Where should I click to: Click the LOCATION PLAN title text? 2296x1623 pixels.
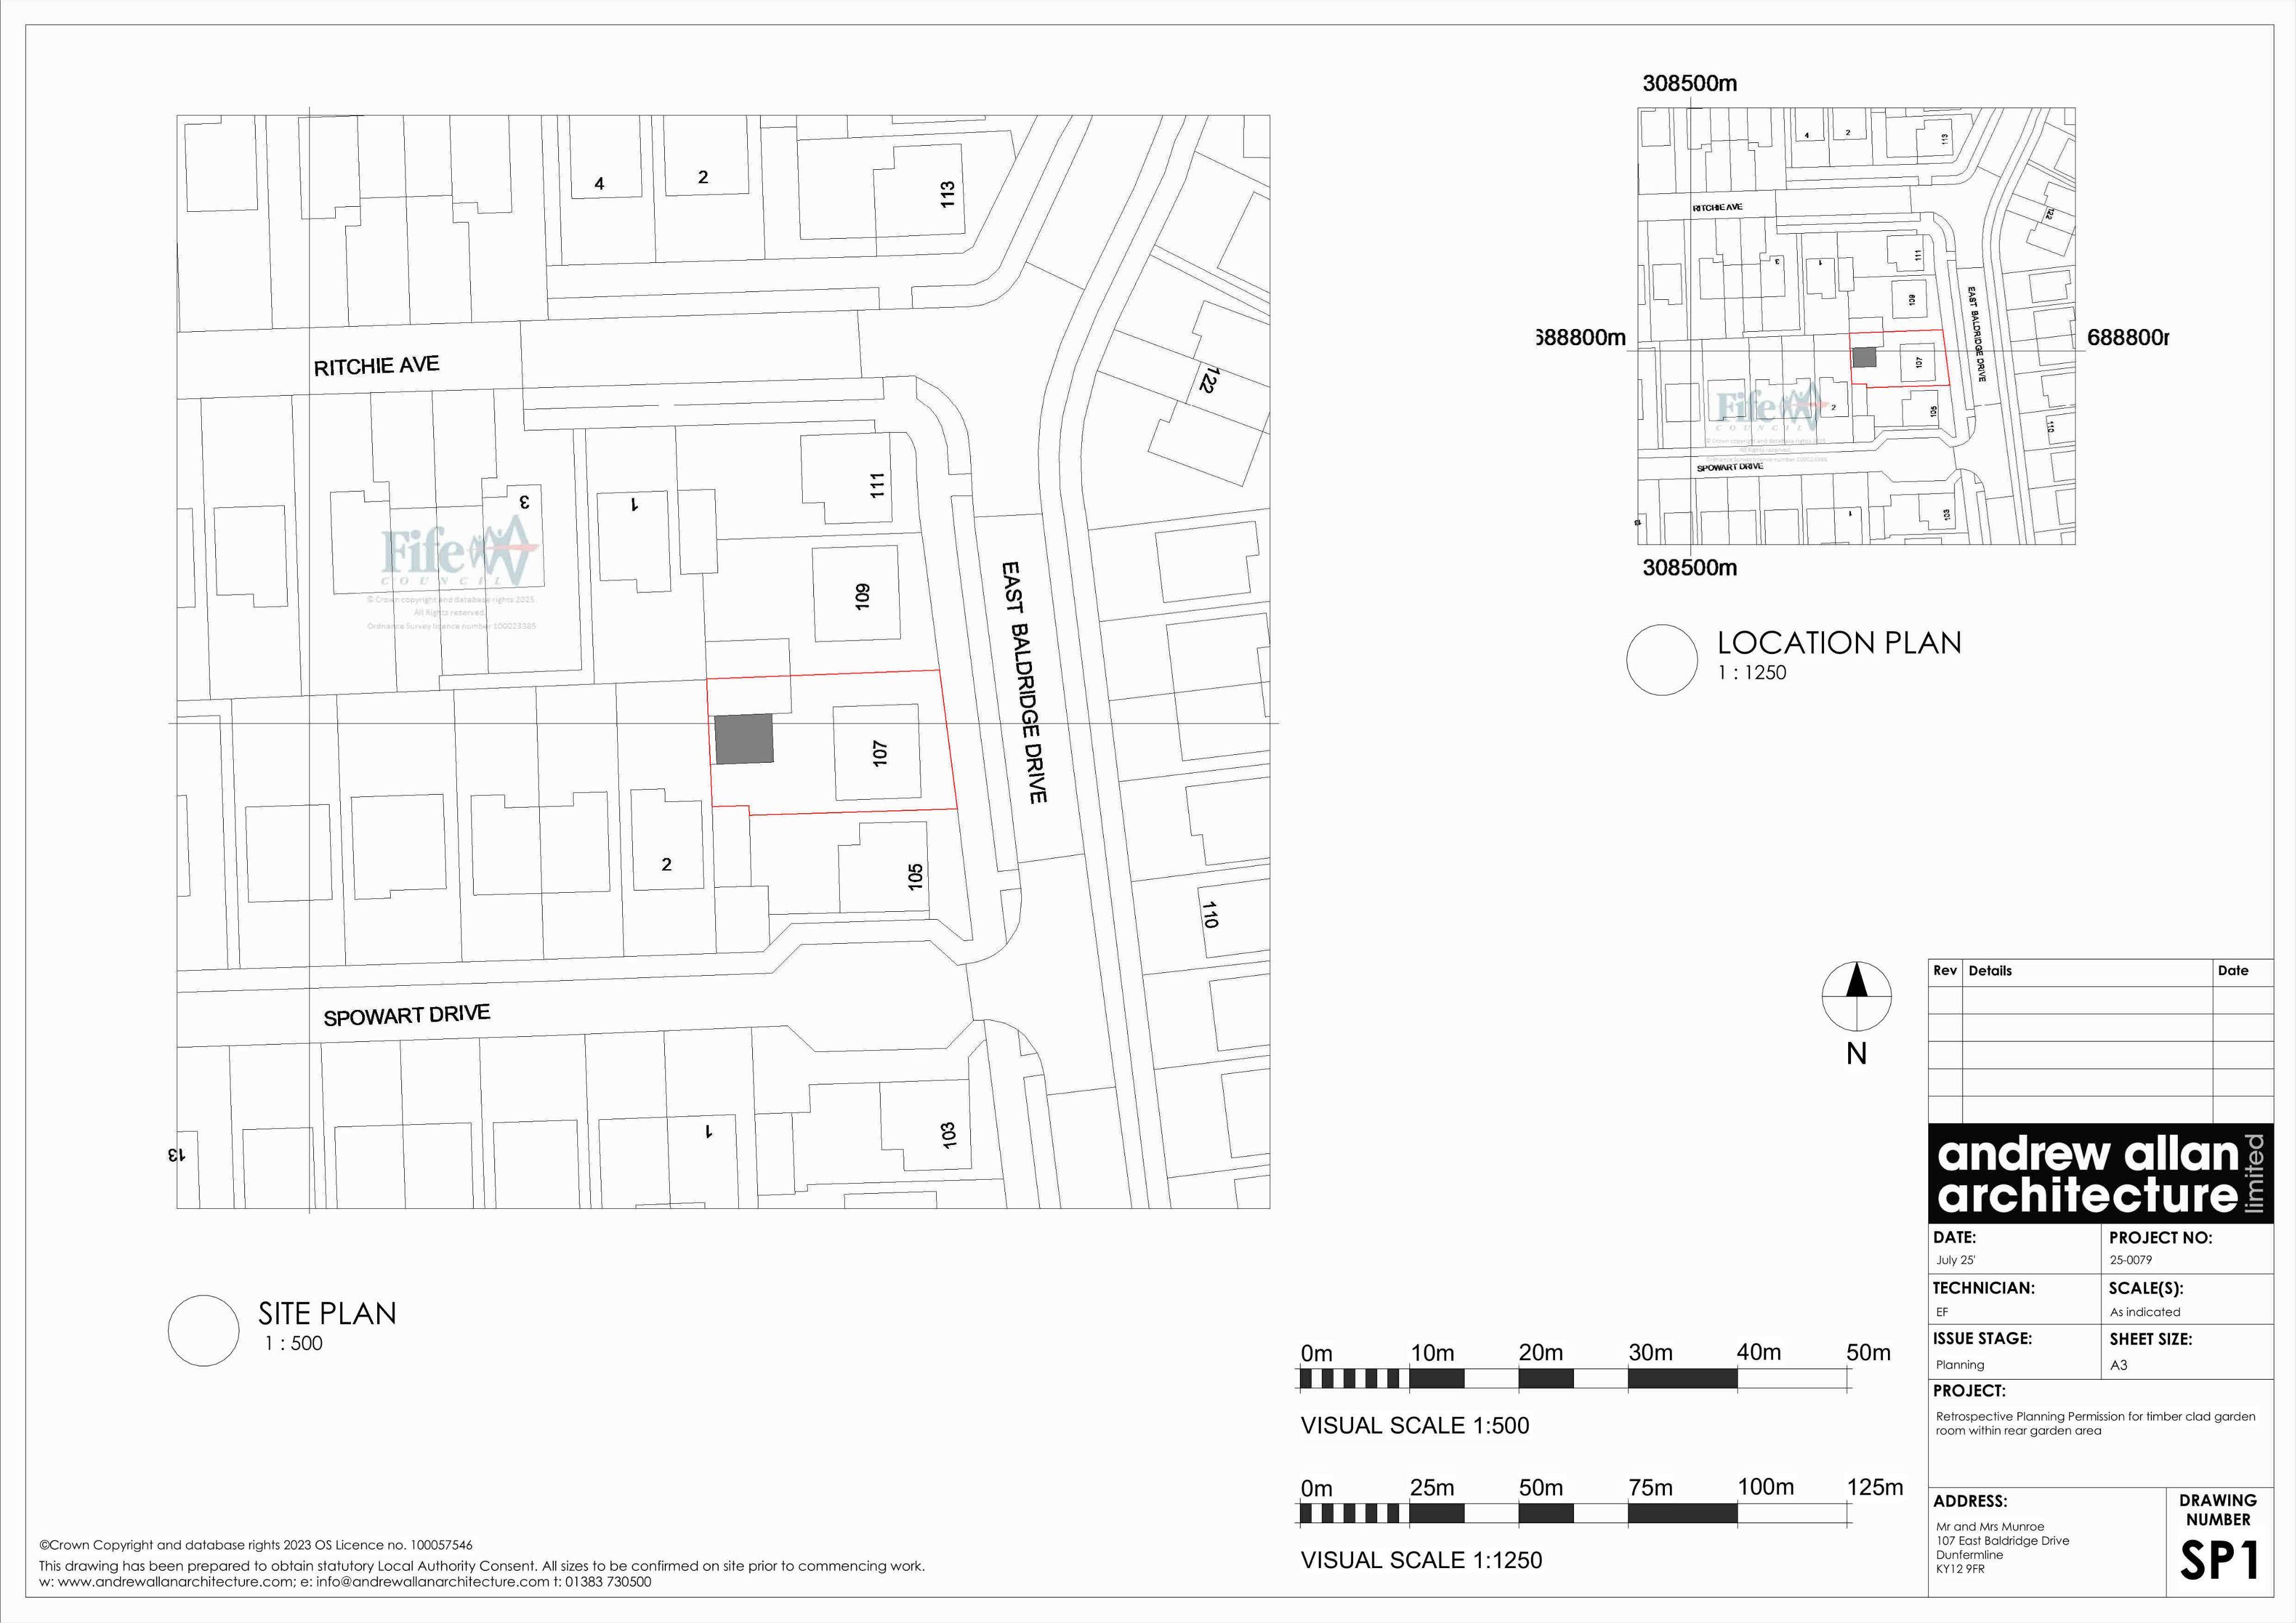[x=1839, y=642]
